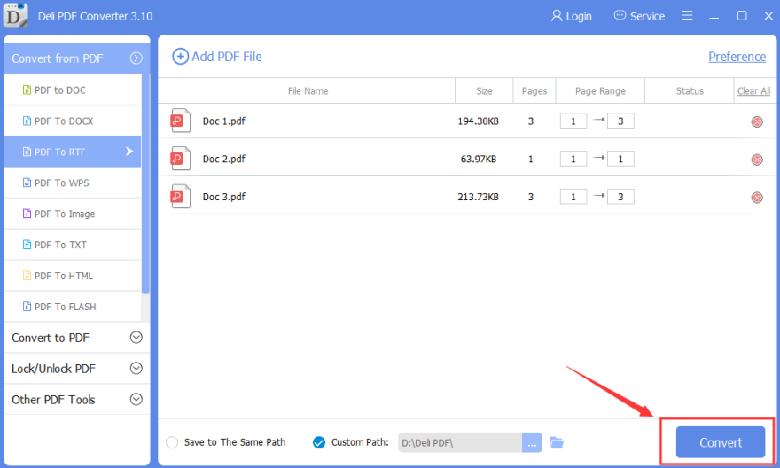Image resolution: width=780 pixels, height=468 pixels.
Task: Click the File Name column header
Action: (308, 91)
